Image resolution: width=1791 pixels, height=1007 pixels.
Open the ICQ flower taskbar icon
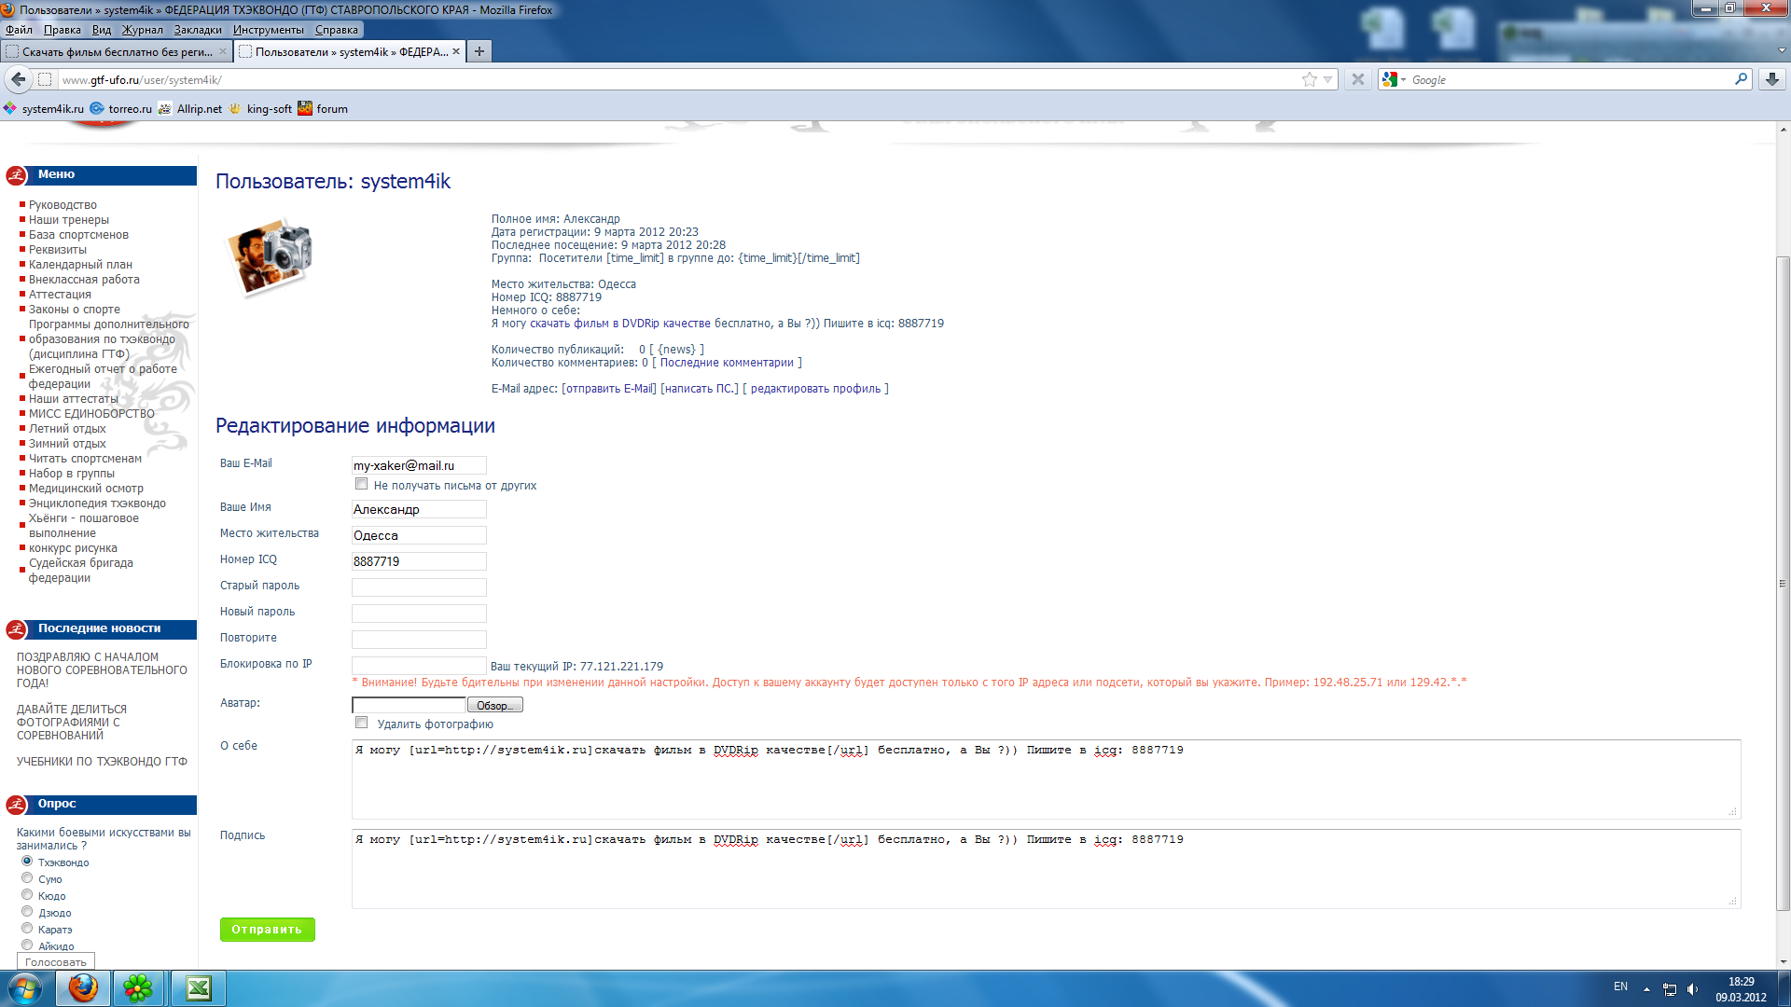(x=138, y=988)
